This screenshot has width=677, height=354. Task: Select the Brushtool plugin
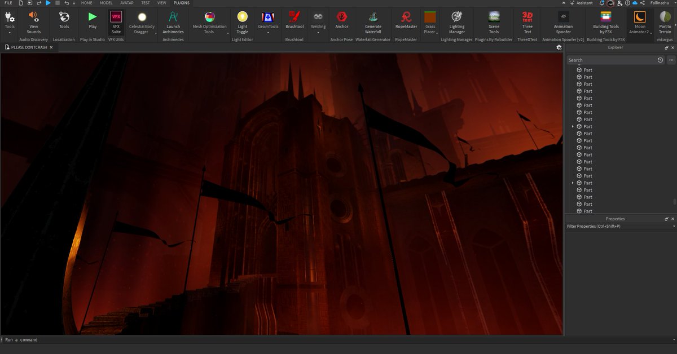[294, 20]
